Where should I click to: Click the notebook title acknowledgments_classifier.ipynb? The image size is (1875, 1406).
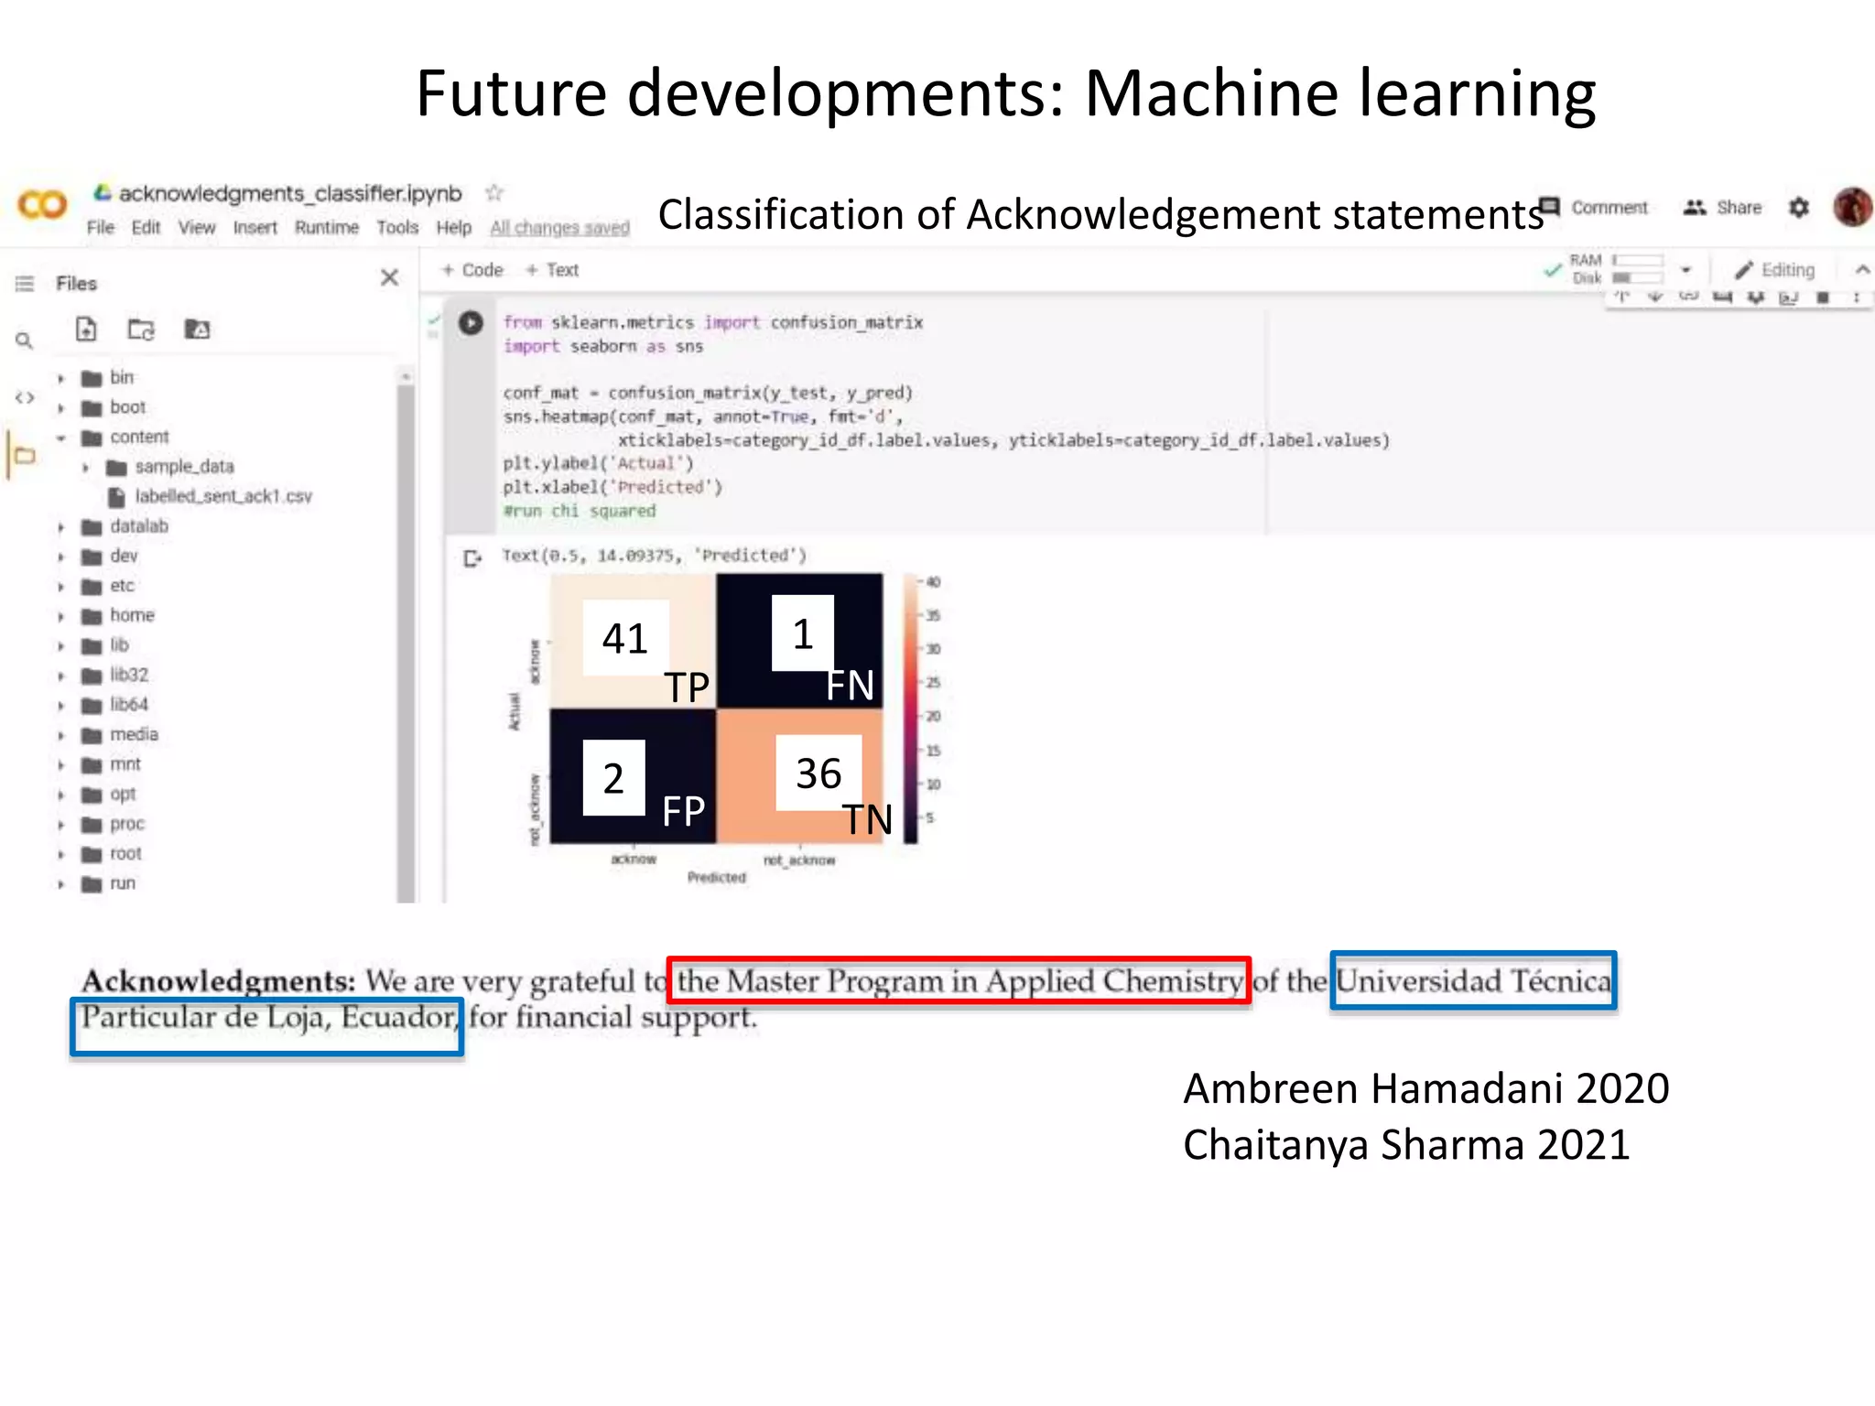(290, 193)
